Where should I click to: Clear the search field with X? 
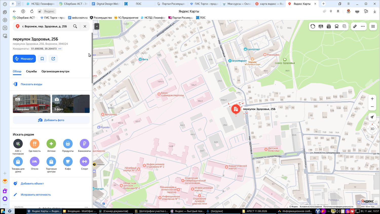point(85,26)
